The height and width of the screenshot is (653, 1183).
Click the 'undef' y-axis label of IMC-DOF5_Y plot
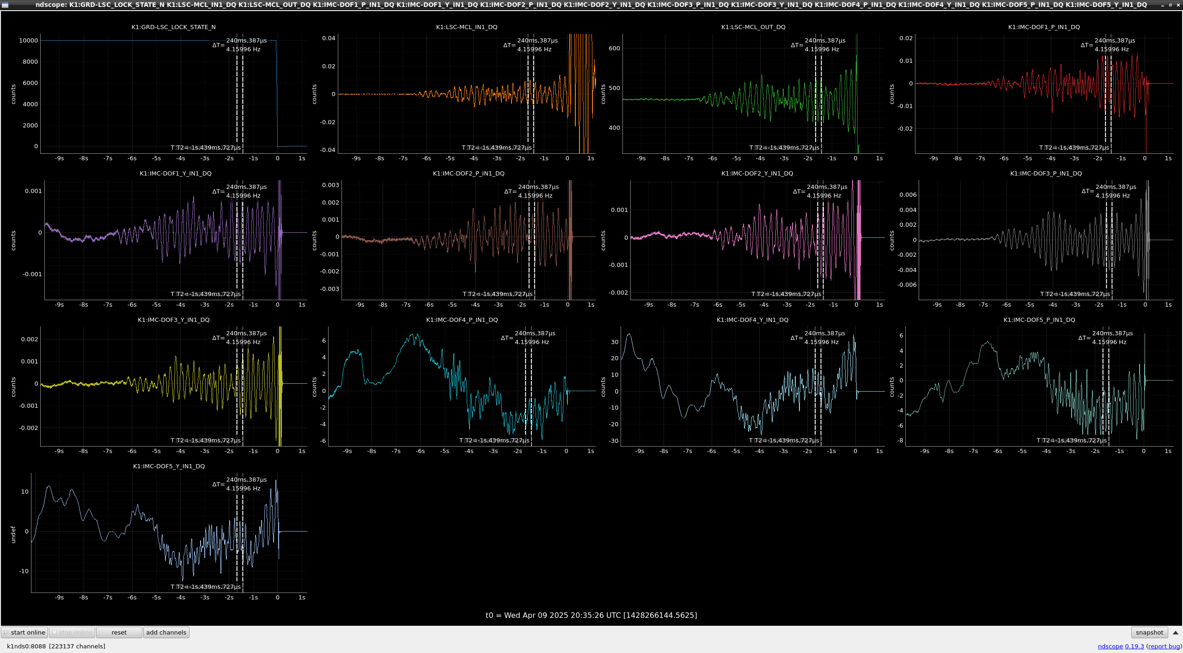[13, 535]
